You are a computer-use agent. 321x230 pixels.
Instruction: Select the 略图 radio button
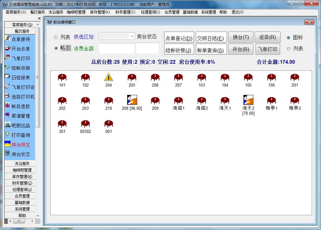[x=56, y=48]
